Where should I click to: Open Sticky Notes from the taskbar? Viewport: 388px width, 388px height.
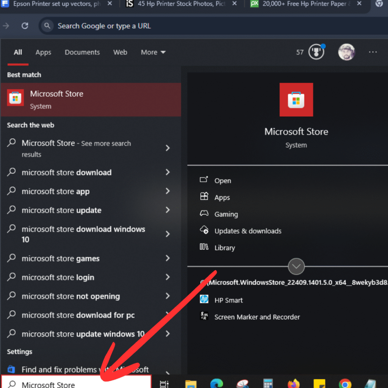click(x=319, y=383)
